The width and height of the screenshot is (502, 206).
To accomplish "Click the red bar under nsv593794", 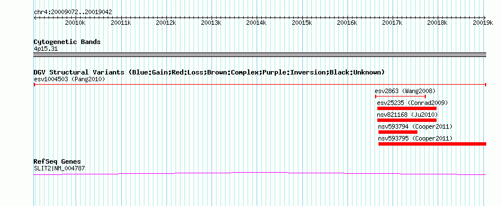I will pos(398,132).
